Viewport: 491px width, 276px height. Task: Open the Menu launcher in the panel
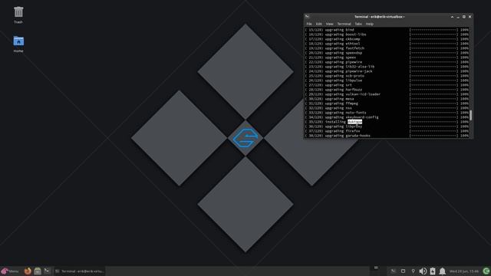point(10,271)
